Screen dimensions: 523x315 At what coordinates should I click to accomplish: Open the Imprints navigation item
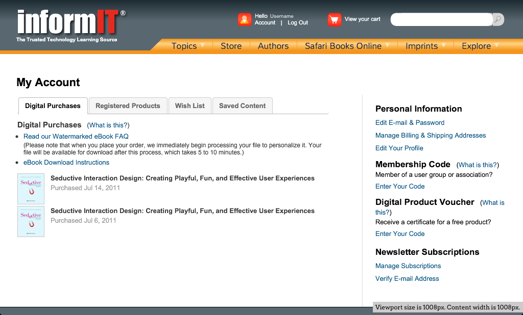tap(421, 46)
